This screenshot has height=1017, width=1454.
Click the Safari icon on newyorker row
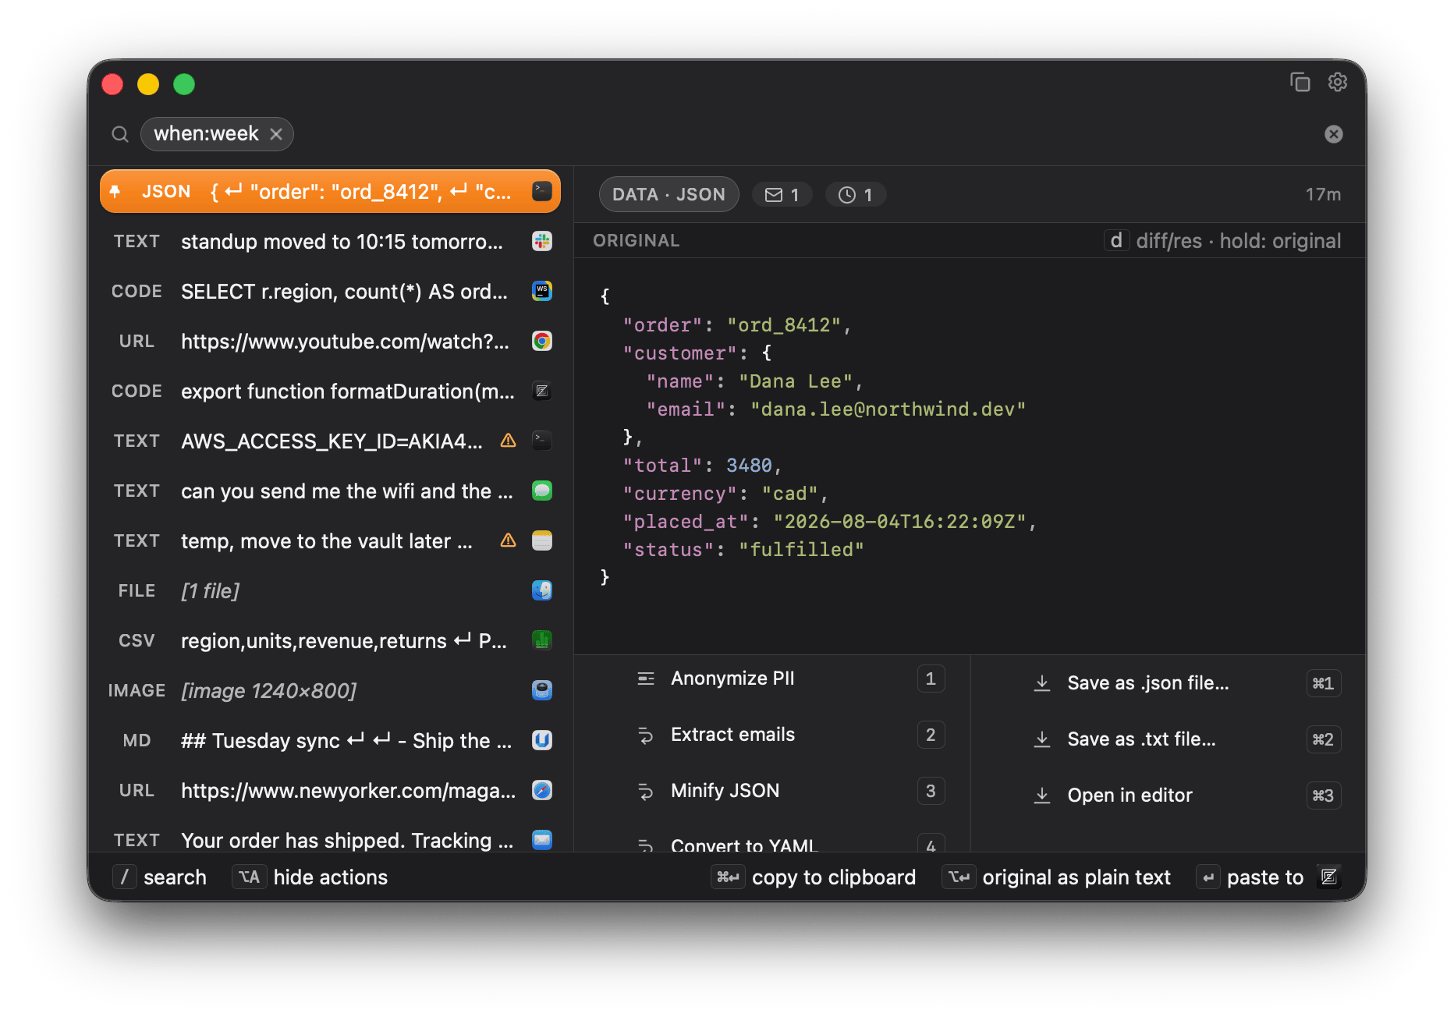pos(542,790)
